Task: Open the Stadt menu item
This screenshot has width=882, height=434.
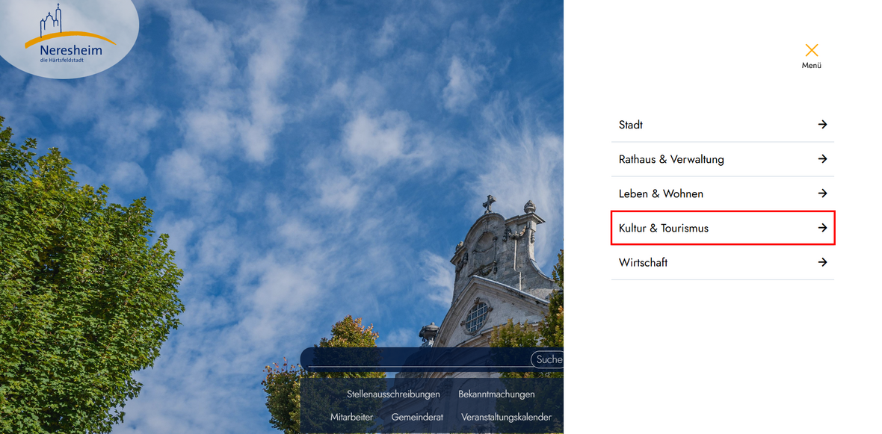Action: [631, 125]
